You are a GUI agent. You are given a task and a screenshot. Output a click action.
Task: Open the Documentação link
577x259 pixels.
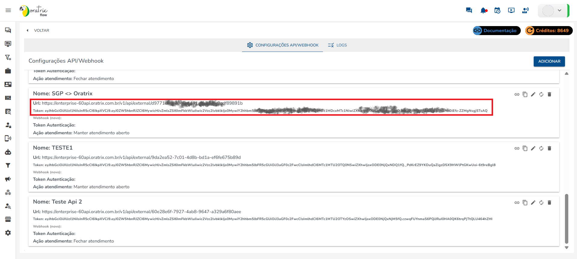(x=496, y=31)
